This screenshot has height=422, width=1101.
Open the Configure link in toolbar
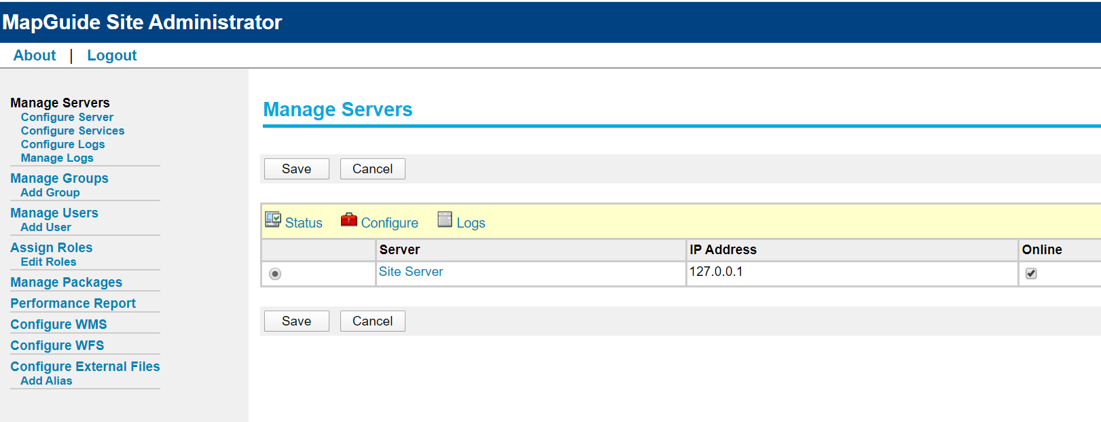389,223
